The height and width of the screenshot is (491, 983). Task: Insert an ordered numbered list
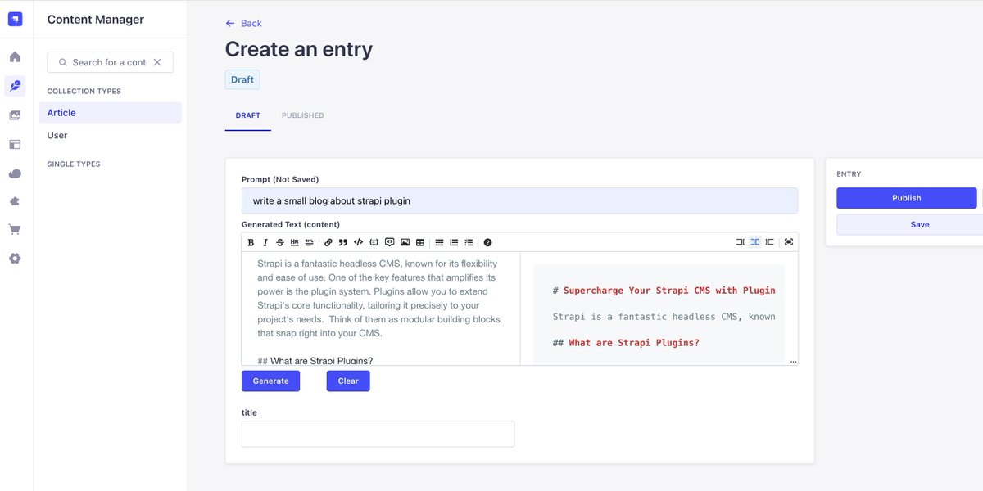click(x=454, y=242)
